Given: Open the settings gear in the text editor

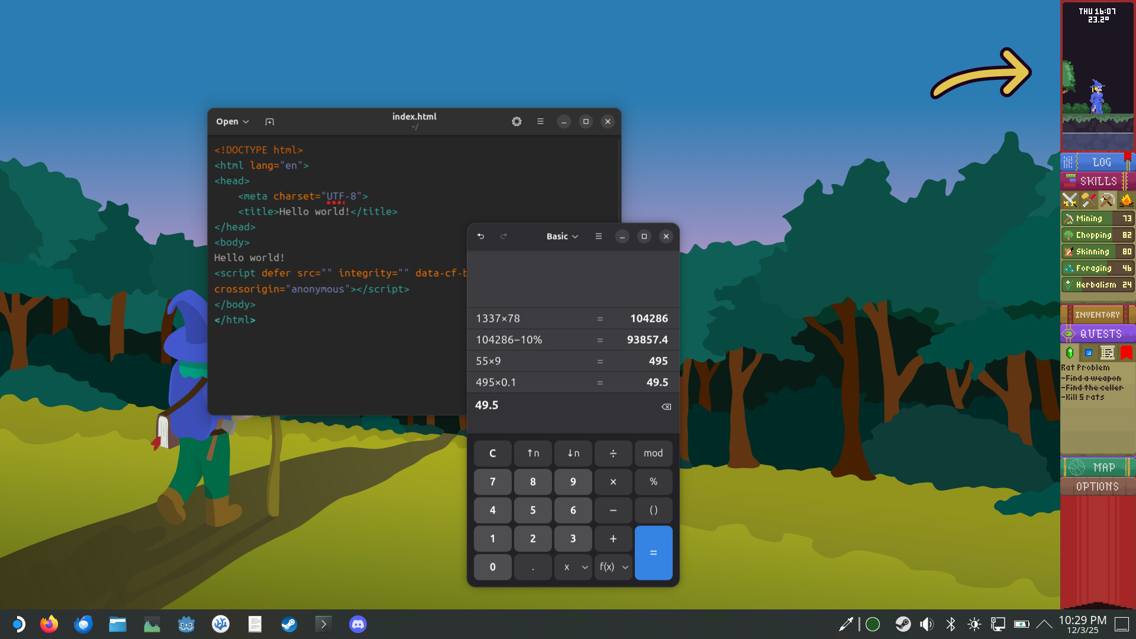Looking at the screenshot, I should pyautogui.click(x=517, y=121).
